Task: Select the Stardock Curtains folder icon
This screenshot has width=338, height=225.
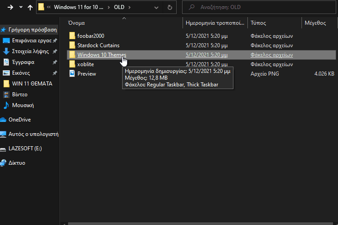Action: pos(72,45)
